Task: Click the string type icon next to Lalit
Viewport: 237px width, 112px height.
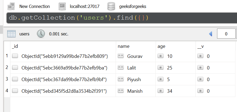Action: pyautogui.click(x=121, y=68)
